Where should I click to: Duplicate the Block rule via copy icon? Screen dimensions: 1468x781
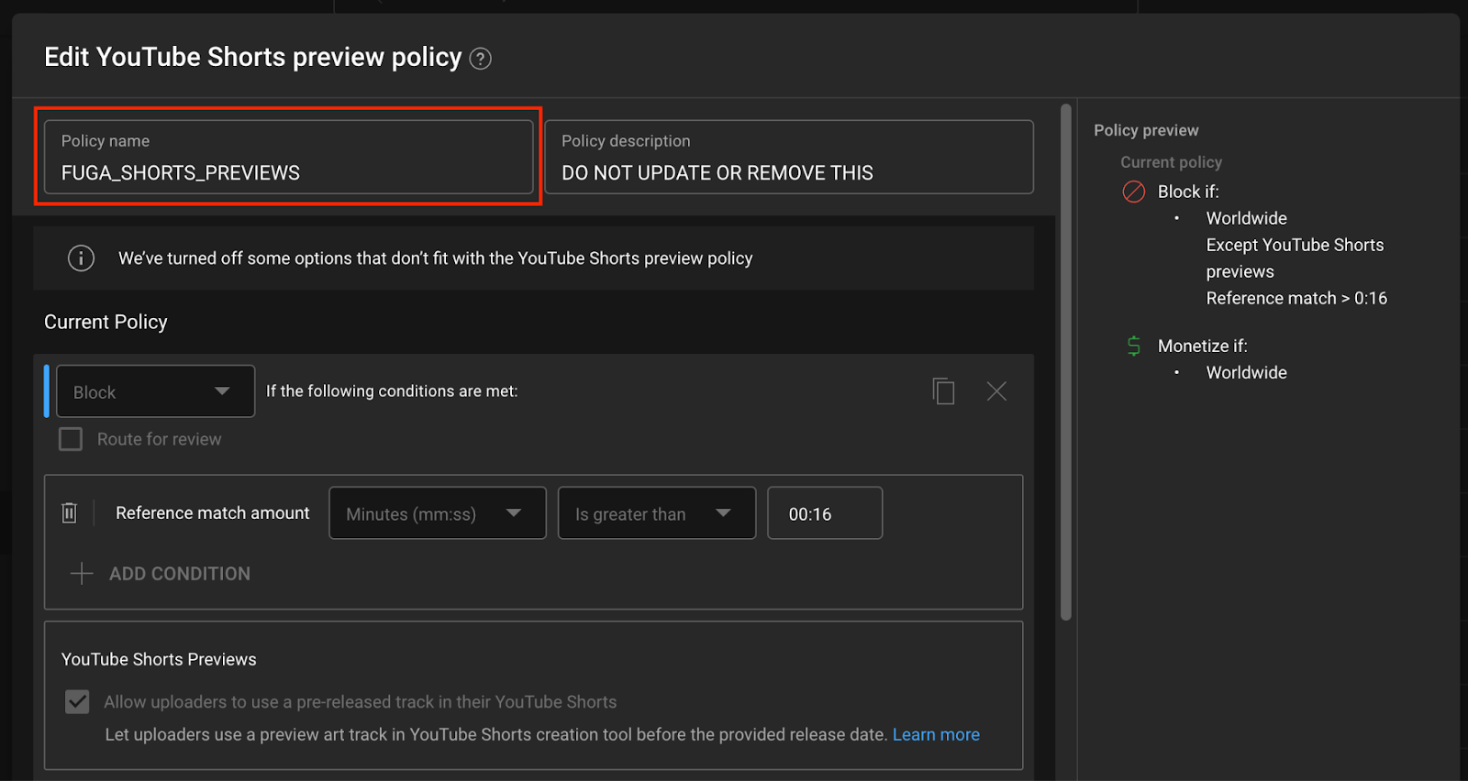[x=943, y=391]
